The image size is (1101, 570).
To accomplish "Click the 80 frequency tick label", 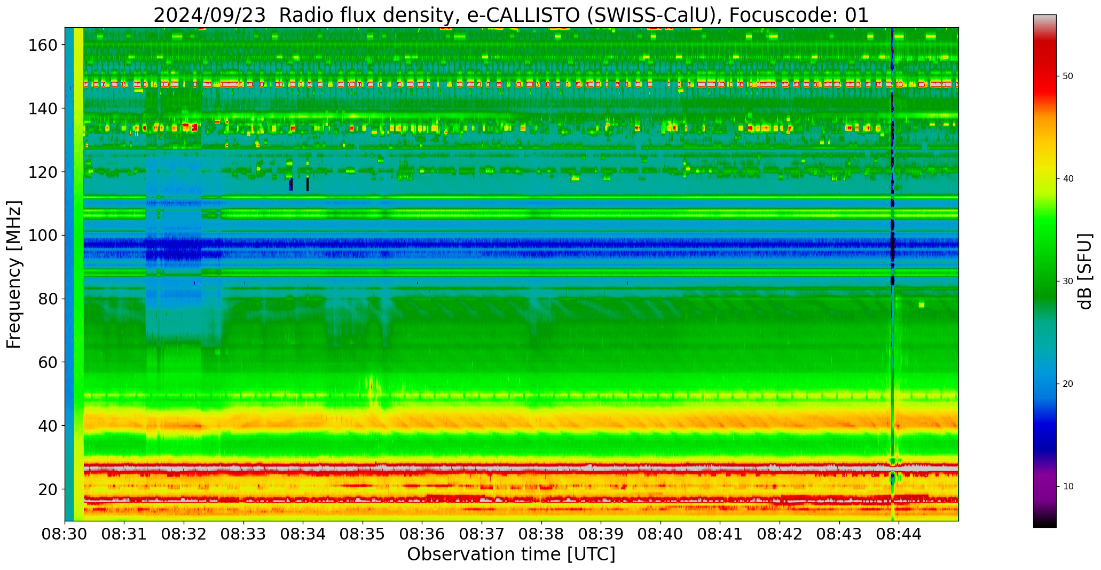I will pyautogui.click(x=48, y=299).
